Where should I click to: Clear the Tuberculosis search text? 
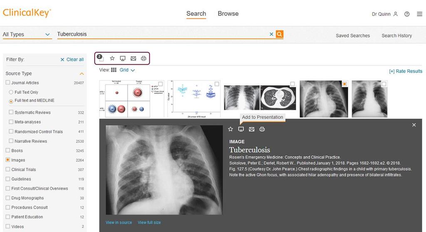coord(271,34)
